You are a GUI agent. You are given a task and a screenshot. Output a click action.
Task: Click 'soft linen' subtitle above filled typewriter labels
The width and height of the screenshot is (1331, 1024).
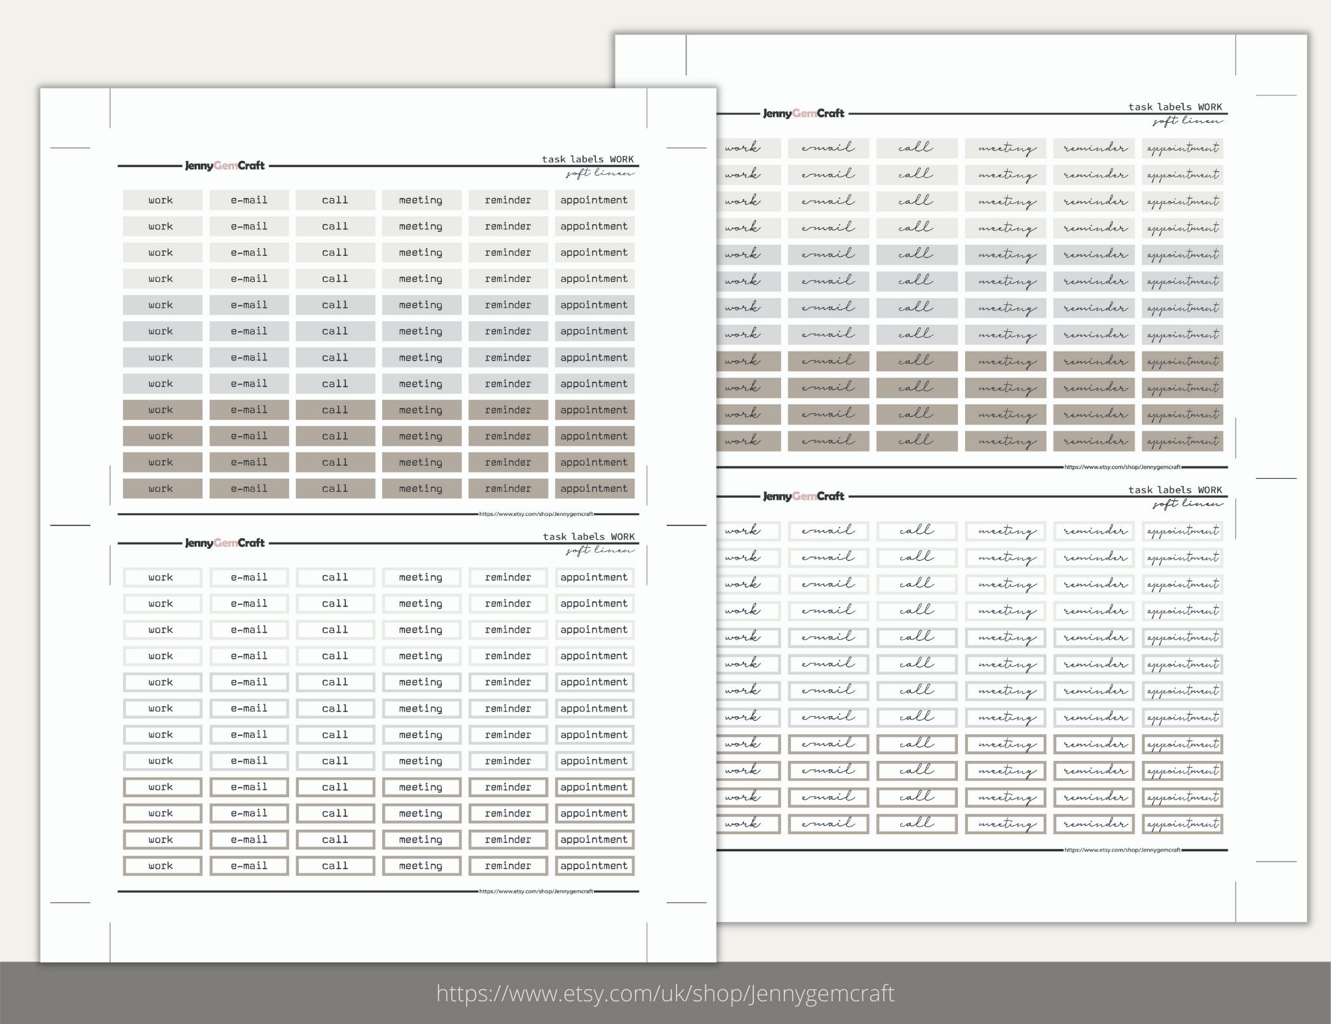pyautogui.click(x=600, y=173)
